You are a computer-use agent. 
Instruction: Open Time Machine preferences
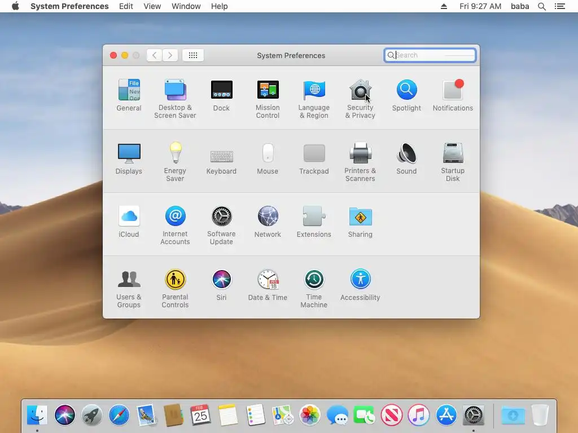coord(314,289)
